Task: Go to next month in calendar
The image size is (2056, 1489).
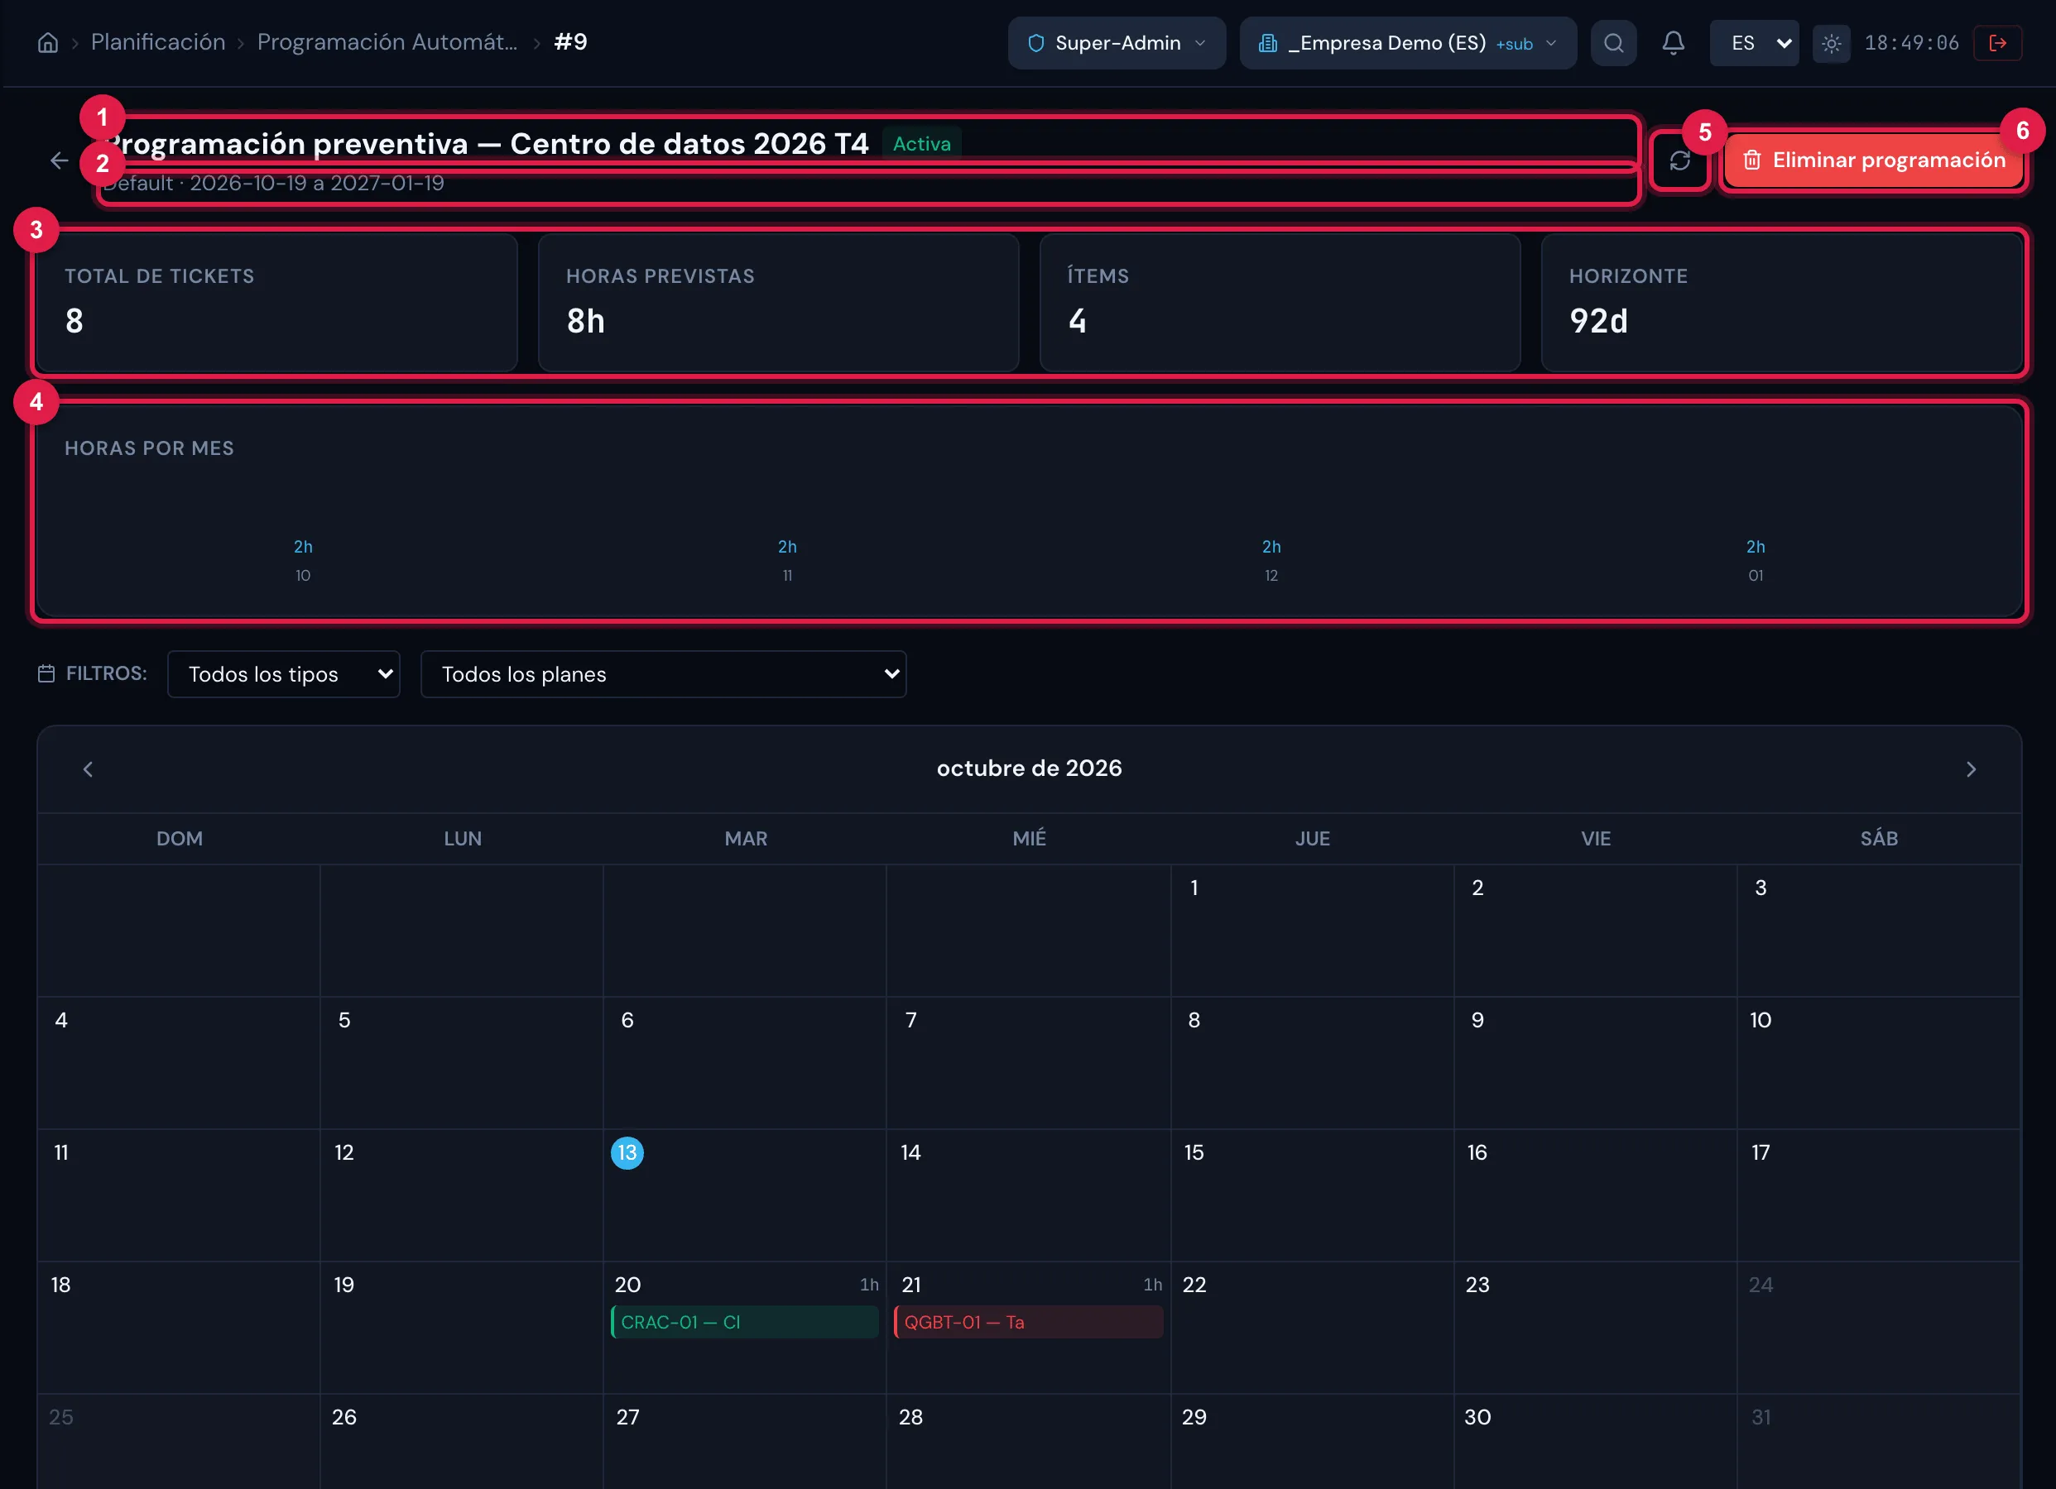Action: [x=1971, y=769]
